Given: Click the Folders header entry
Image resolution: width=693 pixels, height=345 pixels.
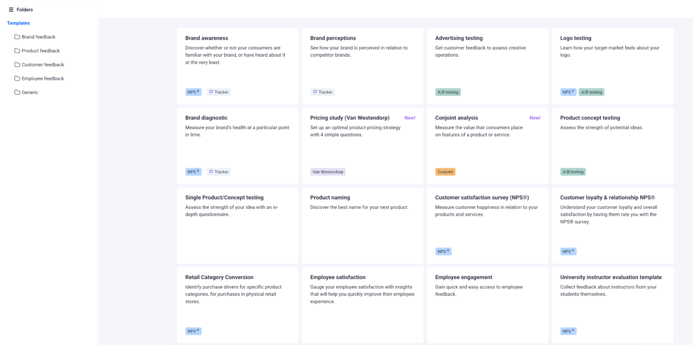Looking at the screenshot, I should (24, 9).
